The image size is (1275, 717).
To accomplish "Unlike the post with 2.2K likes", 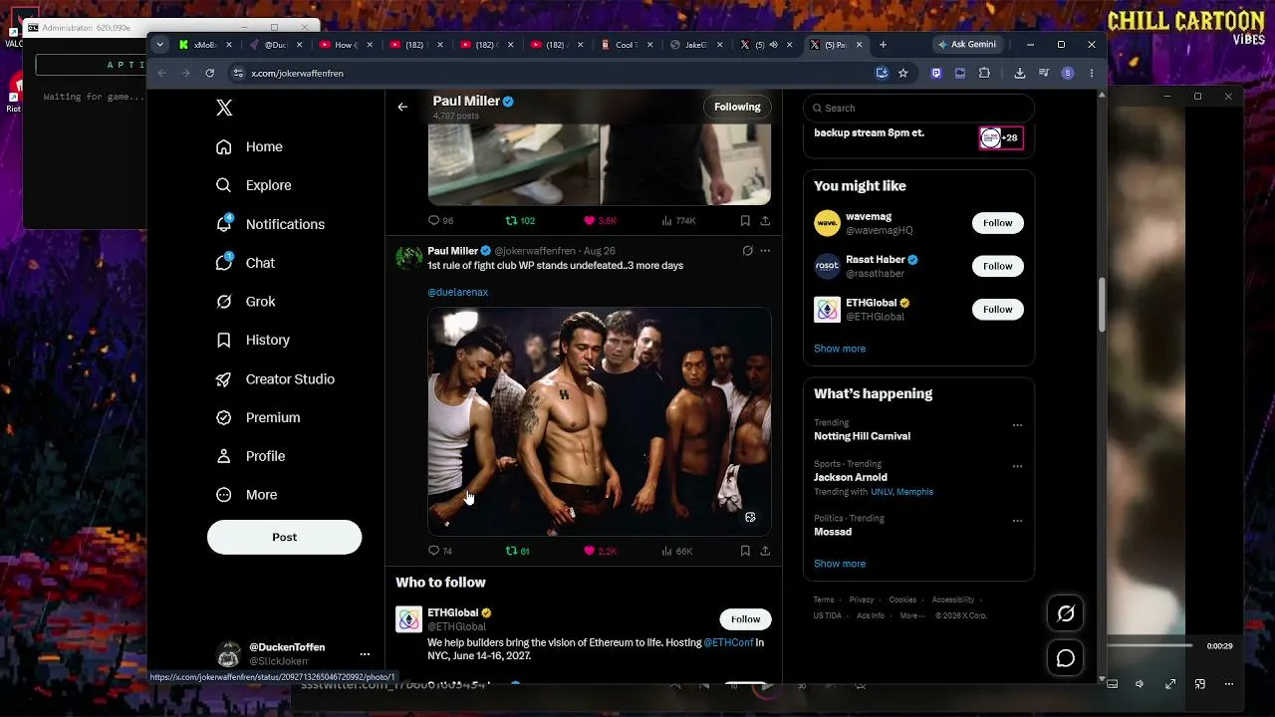I will coord(601,551).
